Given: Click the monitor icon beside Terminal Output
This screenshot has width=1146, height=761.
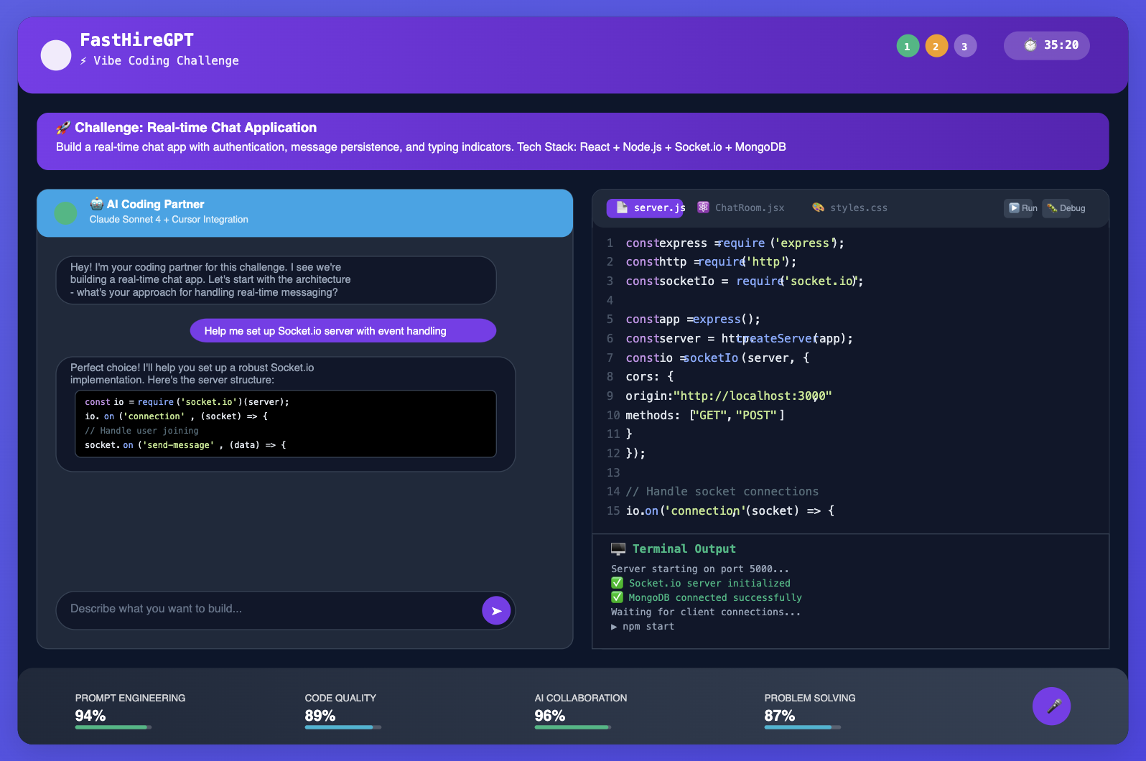Looking at the screenshot, I should click(618, 549).
